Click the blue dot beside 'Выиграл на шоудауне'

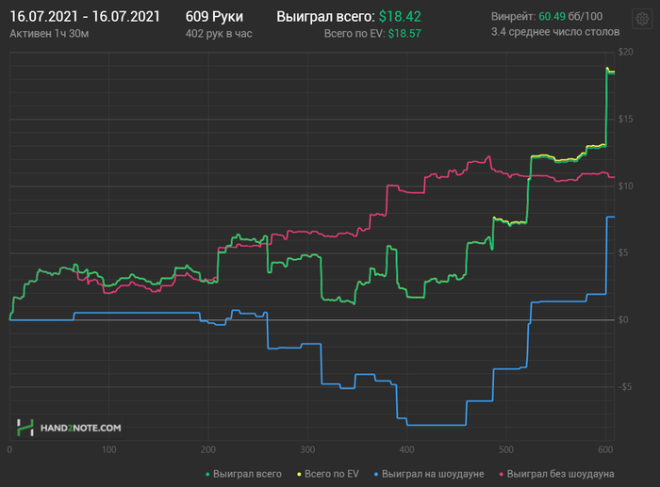(377, 475)
